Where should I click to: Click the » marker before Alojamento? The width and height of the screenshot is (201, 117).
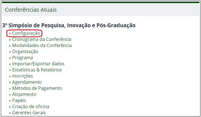10,94
